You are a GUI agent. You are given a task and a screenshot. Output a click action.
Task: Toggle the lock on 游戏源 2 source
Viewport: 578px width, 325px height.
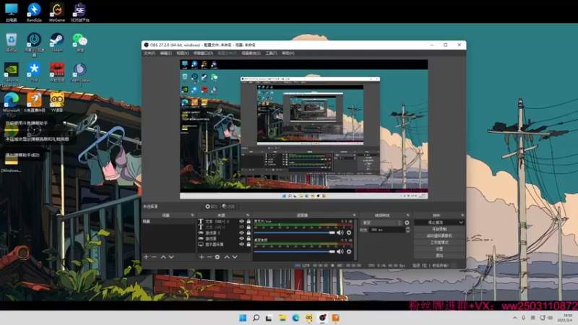coord(249,233)
